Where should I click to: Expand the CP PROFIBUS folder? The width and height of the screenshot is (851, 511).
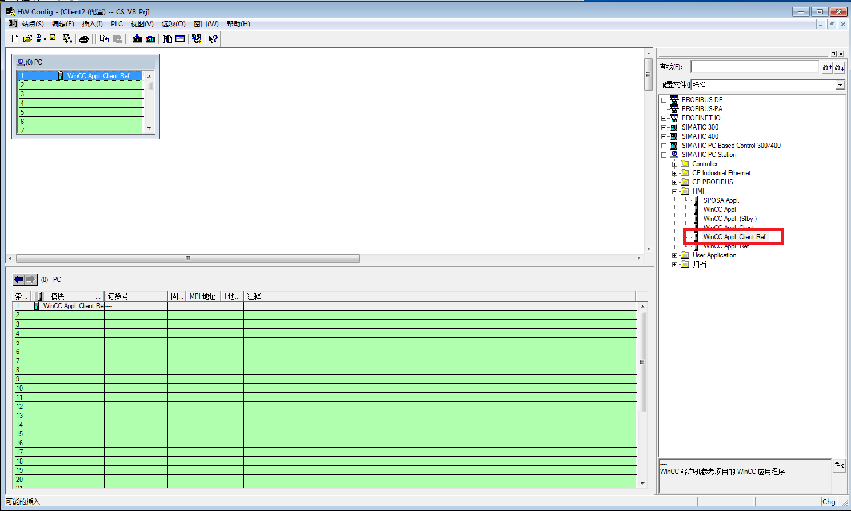click(x=675, y=182)
